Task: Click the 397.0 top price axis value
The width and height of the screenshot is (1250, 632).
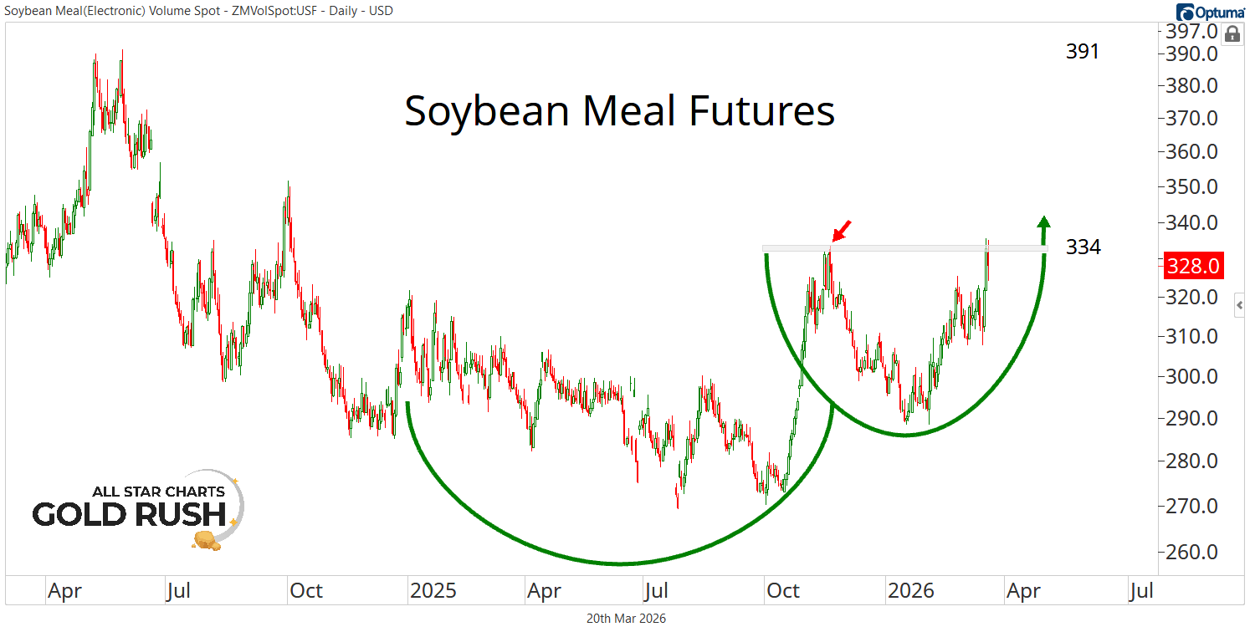Action: [1193, 33]
